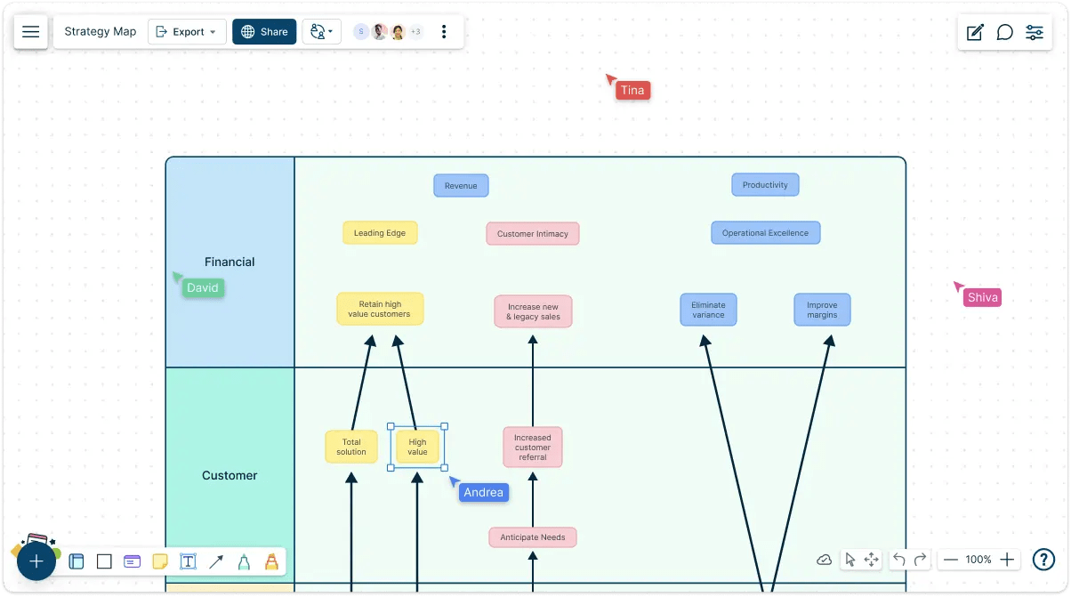Open the comments chat icon
The image size is (1071, 597).
pyautogui.click(x=1004, y=33)
